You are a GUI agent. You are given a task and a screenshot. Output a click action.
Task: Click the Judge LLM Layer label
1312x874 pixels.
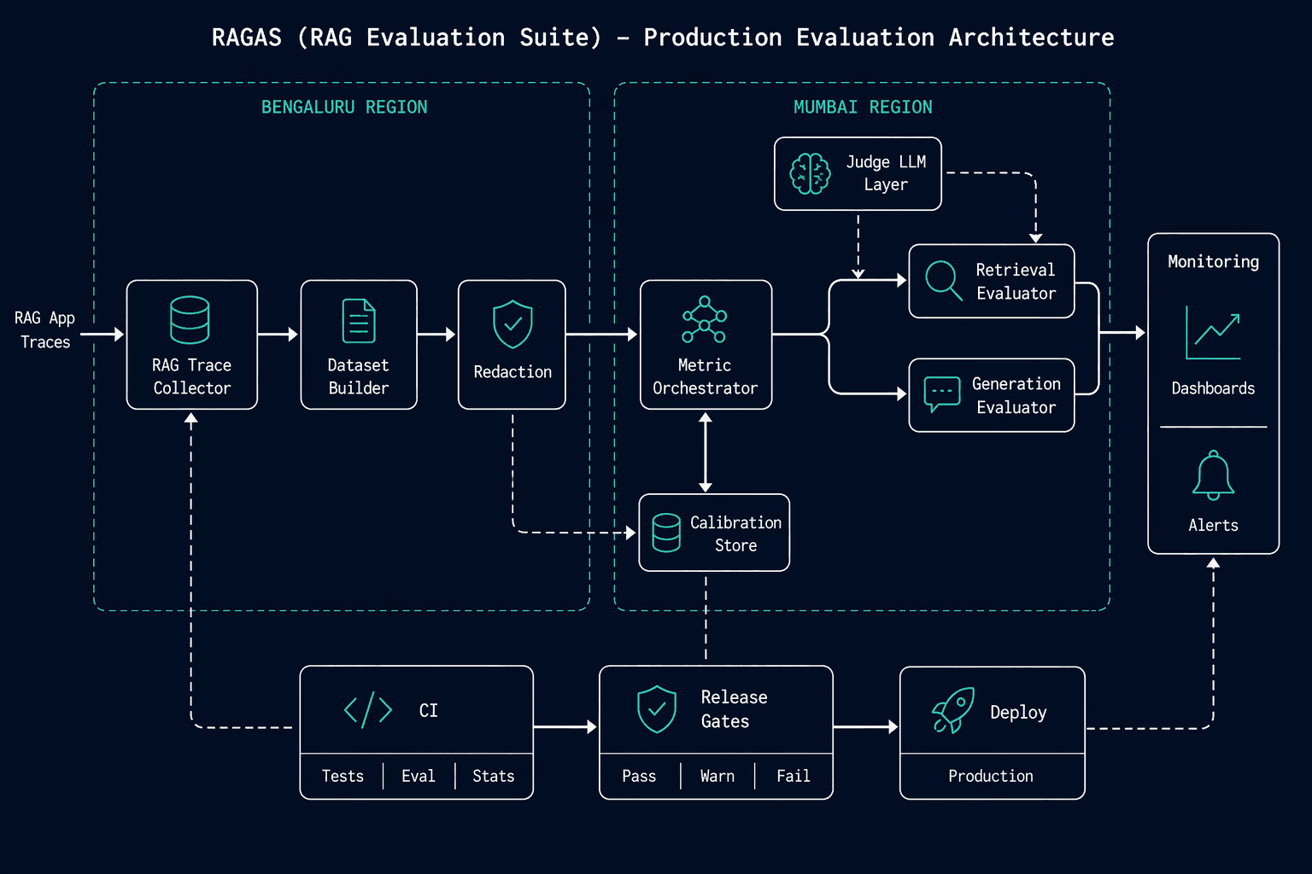(886, 173)
